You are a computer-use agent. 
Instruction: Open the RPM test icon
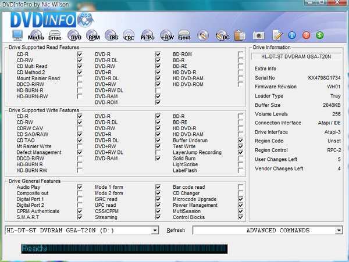[93, 35]
